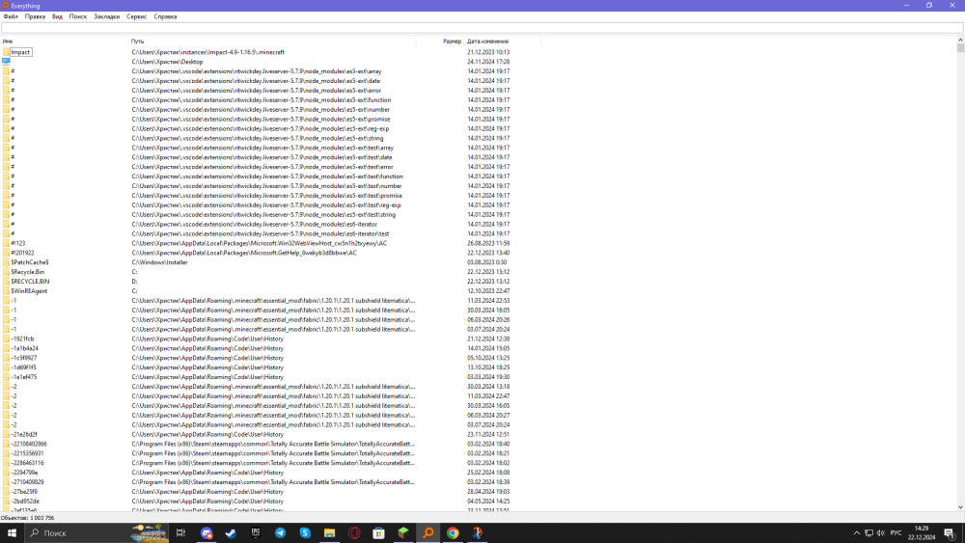Select the folder icon for -2294799e
Screen dimensions: 965x543
tap(6, 473)
